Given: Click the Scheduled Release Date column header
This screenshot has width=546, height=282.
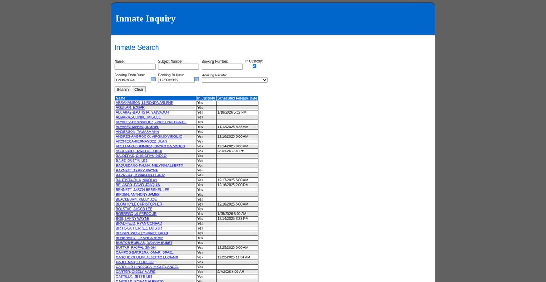Looking at the screenshot, I should click(237, 98).
